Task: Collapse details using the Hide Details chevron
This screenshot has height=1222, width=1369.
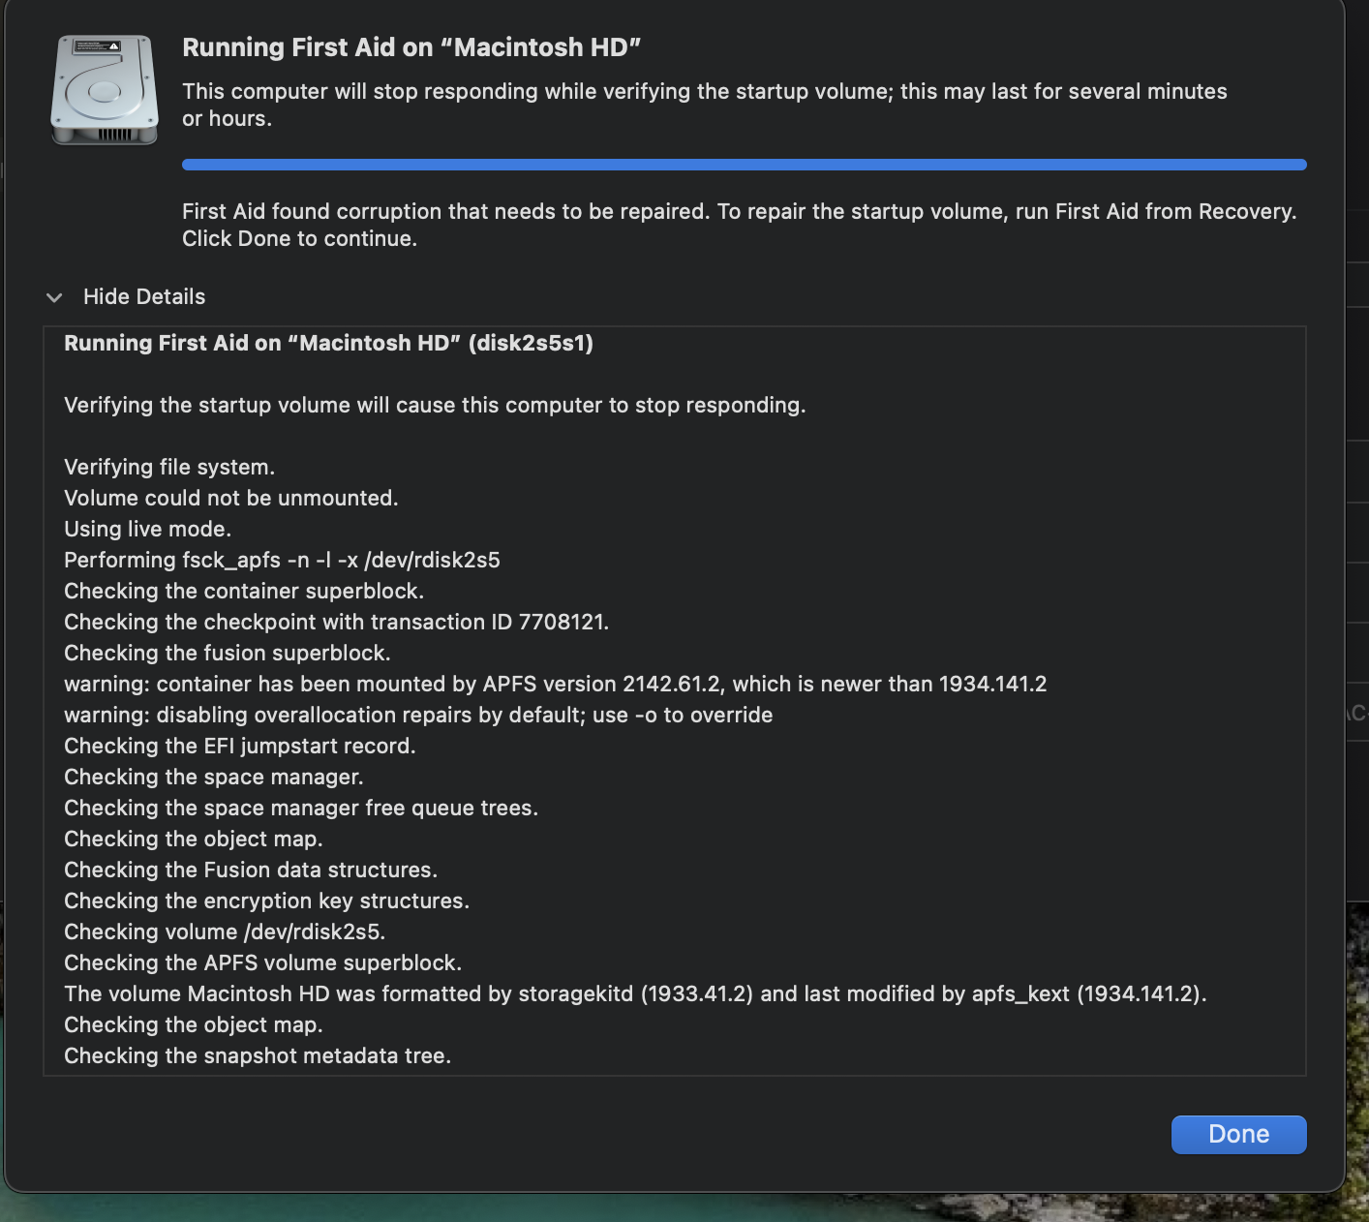Action: 54,297
